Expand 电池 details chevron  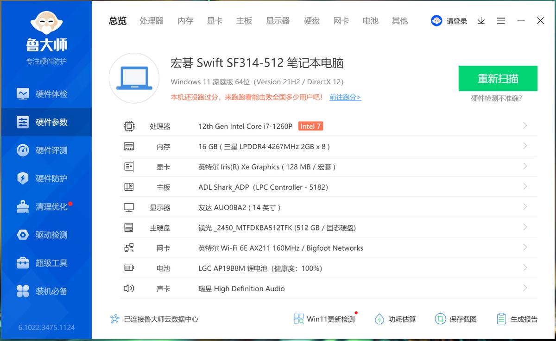point(525,268)
